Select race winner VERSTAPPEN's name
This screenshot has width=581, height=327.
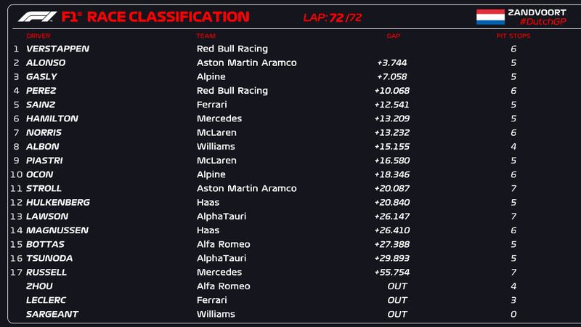(57, 49)
